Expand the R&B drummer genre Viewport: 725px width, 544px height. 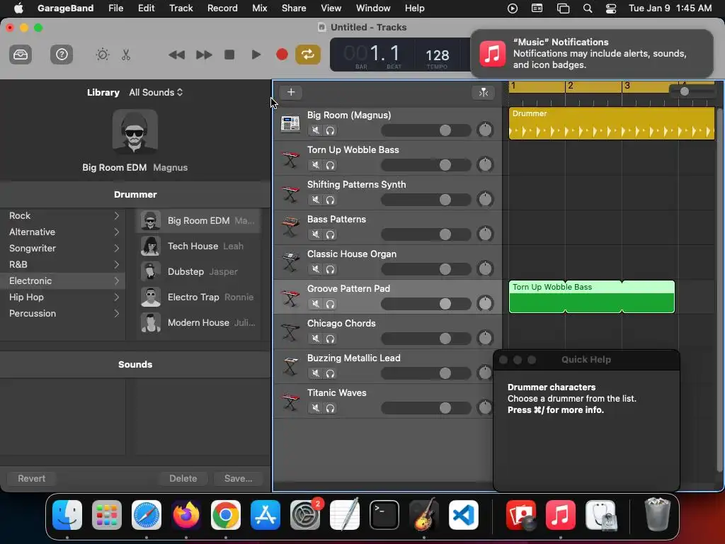[62, 265]
